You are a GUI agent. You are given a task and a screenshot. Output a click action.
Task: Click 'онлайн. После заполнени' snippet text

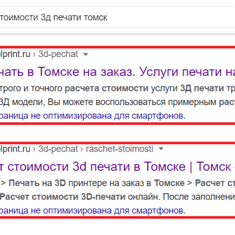(181, 197)
